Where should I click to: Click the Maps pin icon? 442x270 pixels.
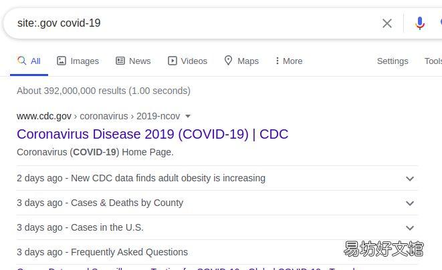tap(228, 61)
